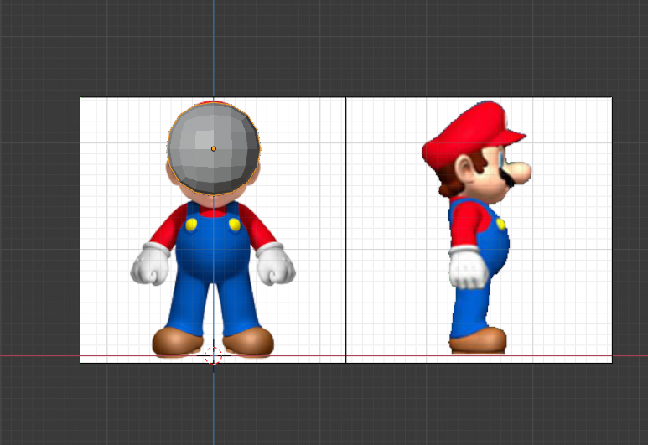
Task: Select the front-view Mario reference figure's blue overalls
Action: 213,268
